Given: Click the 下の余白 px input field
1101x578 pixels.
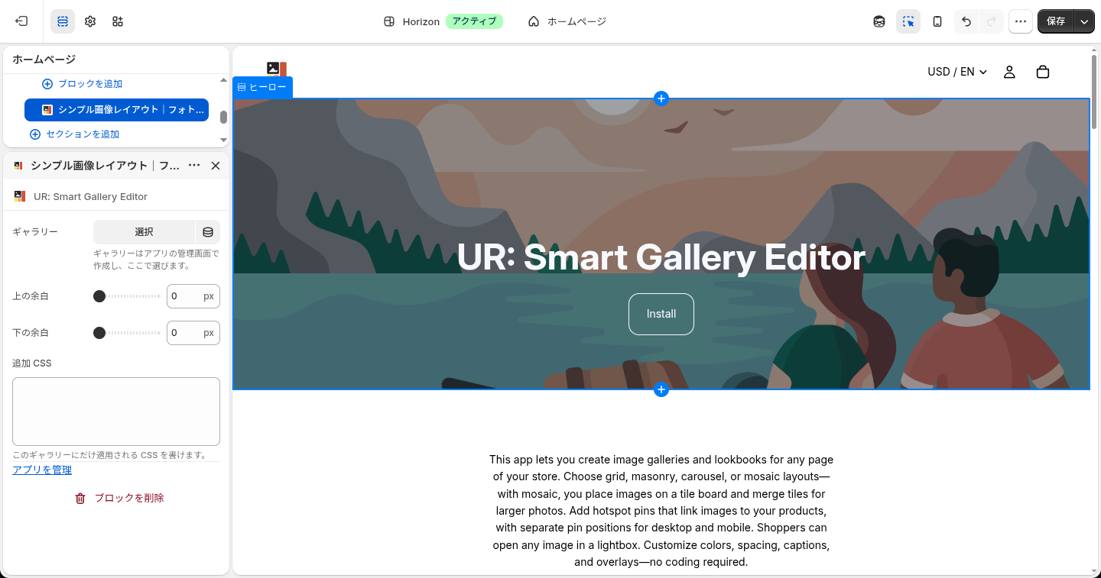Looking at the screenshot, I should click(x=193, y=333).
